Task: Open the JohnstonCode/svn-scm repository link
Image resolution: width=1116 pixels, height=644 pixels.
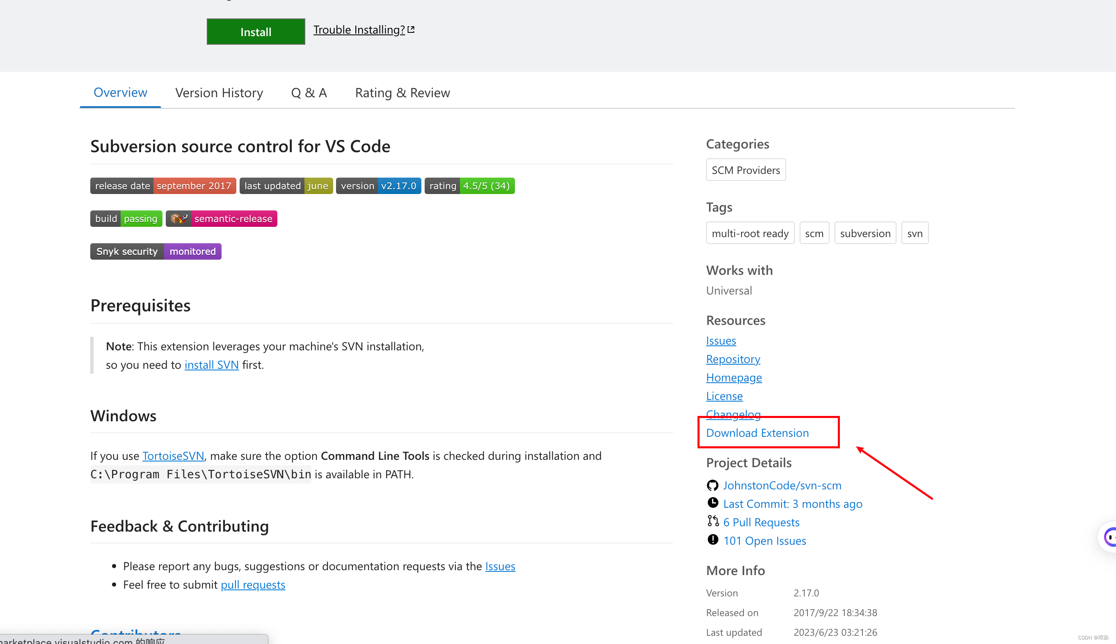Action: 782,486
